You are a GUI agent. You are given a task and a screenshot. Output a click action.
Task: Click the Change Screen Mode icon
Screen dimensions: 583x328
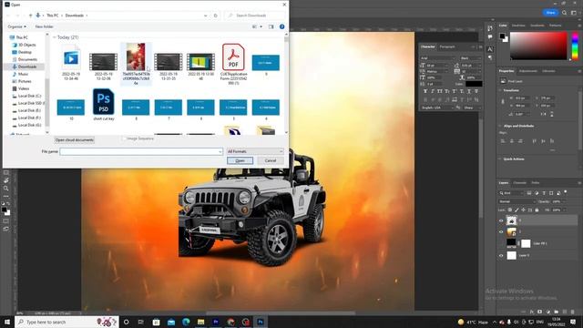pyautogui.click(x=6, y=229)
